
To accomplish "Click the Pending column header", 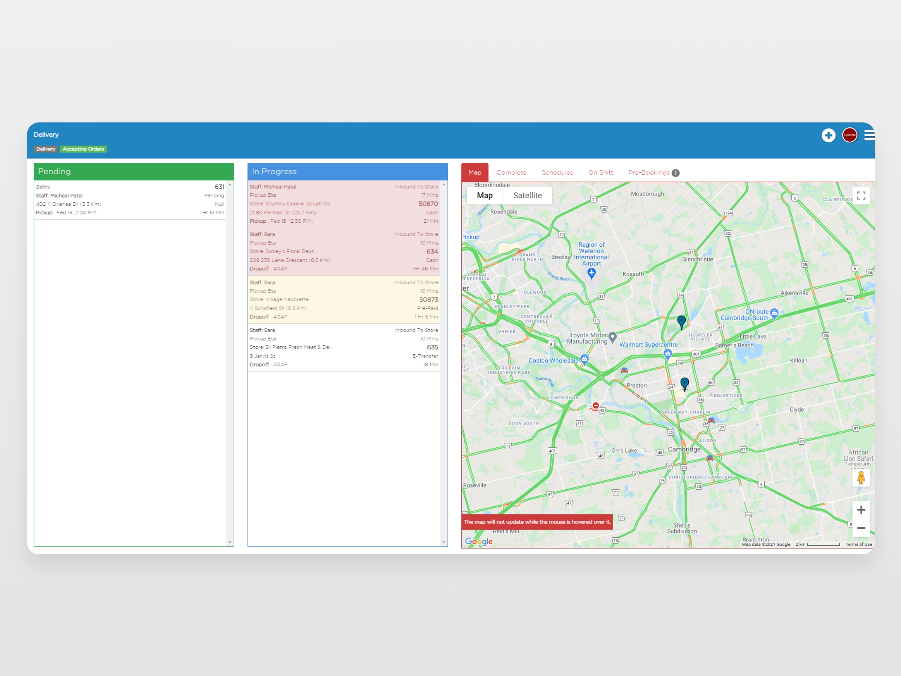I will point(134,172).
